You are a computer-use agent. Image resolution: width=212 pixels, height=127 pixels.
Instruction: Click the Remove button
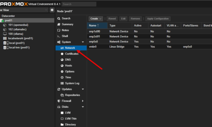pos(135,19)
